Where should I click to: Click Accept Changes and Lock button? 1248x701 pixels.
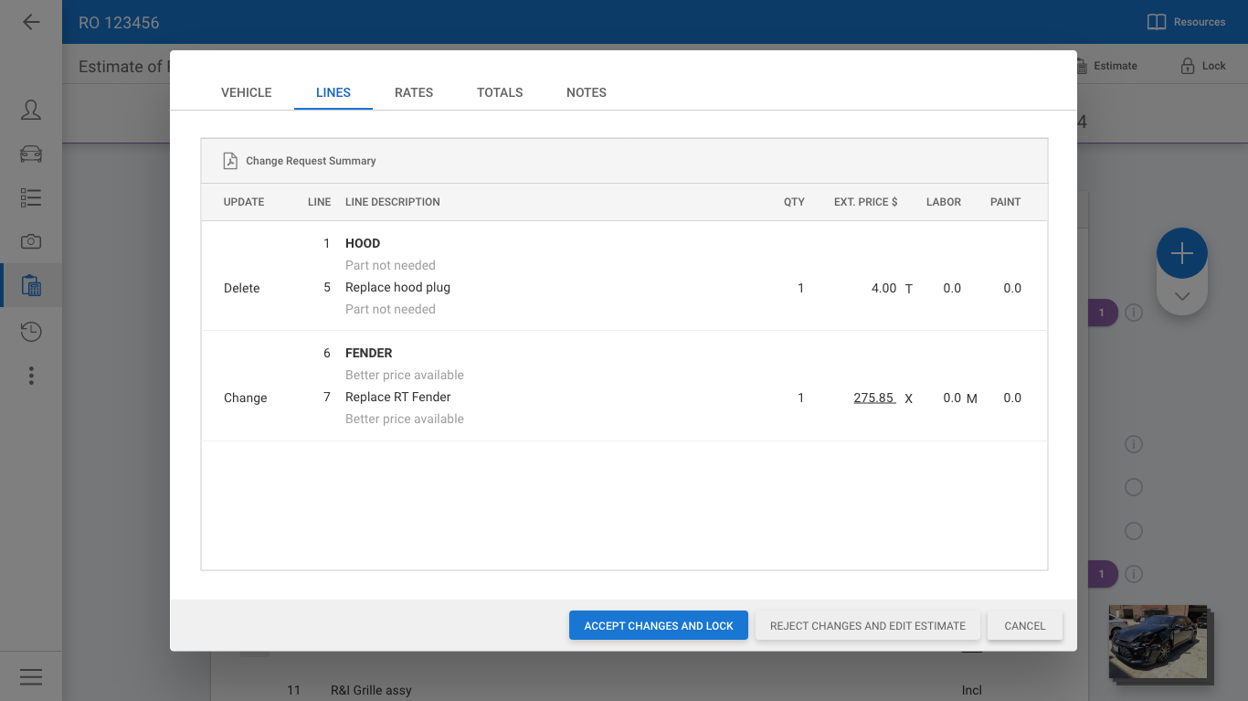point(658,626)
